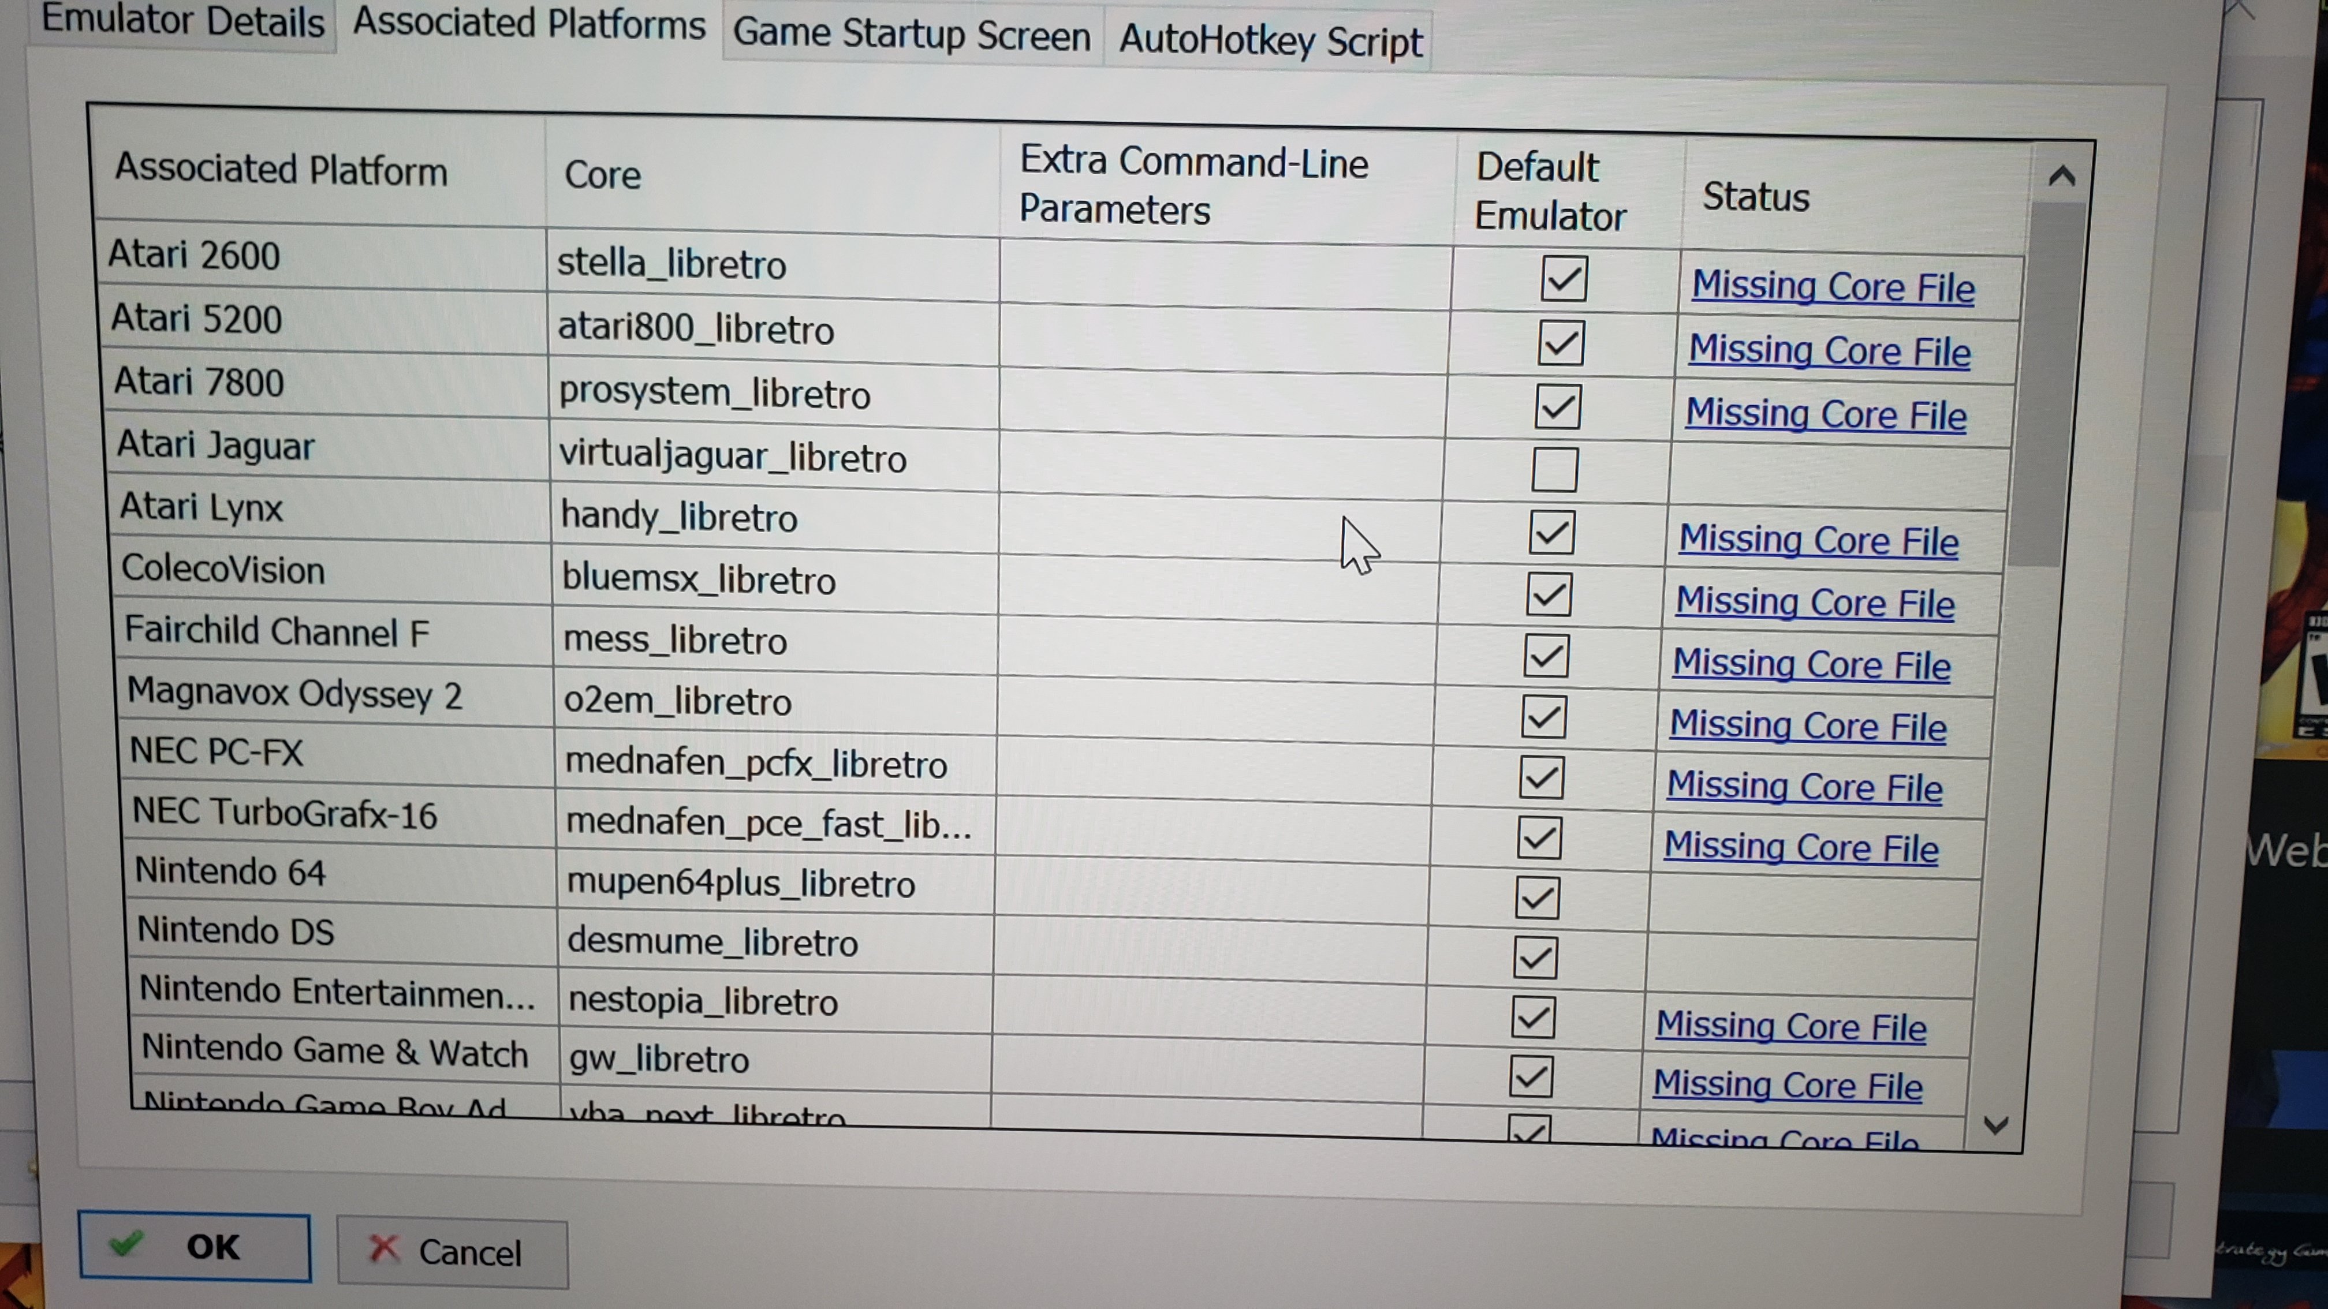Click the scroll down arrow of the table
Image resolution: width=2328 pixels, height=1309 pixels.
[x=1995, y=1125]
